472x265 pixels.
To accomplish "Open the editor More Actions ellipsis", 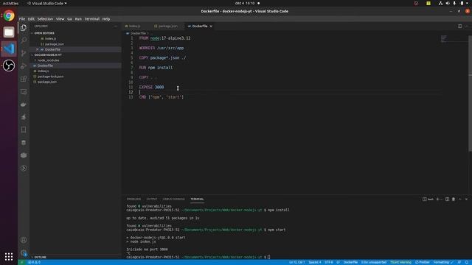I will (466, 26).
